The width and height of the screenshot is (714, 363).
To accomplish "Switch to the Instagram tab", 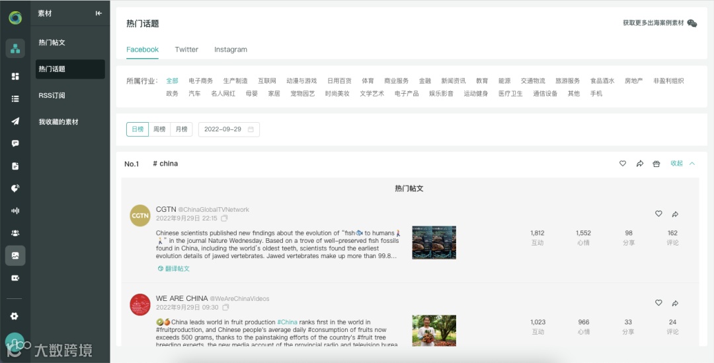I will click(231, 49).
